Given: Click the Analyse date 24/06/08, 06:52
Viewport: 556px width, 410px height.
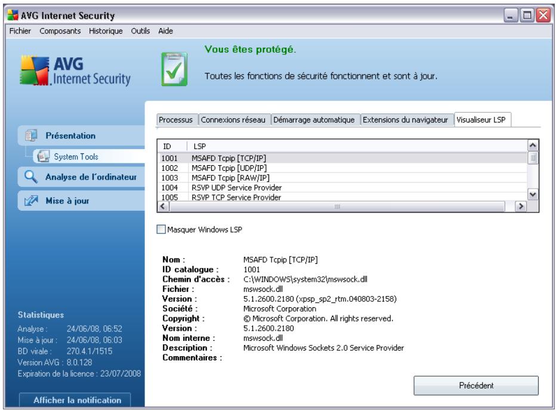Looking at the screenshot, I should click(x=94, y=329).
